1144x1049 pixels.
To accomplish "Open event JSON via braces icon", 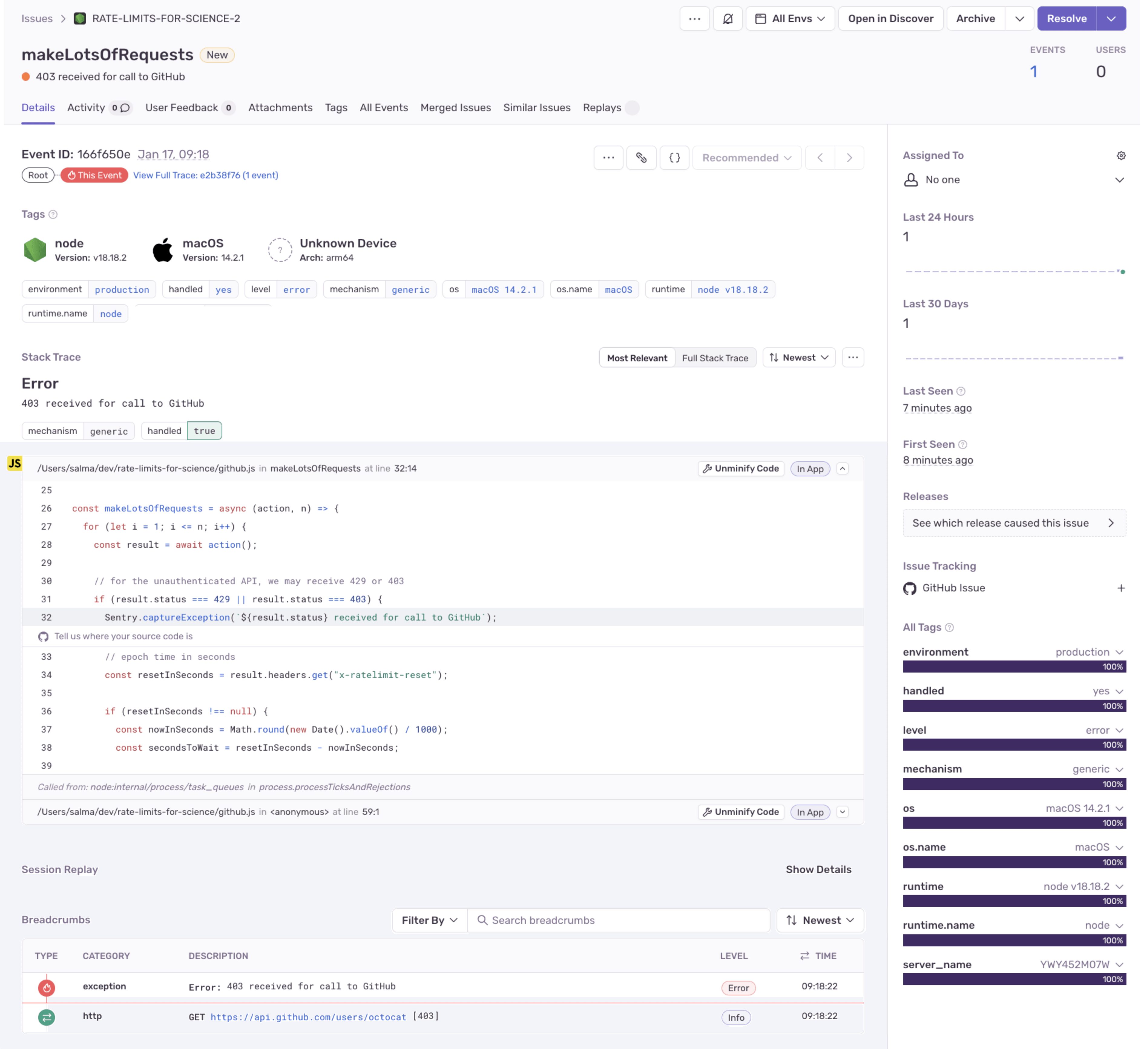I will [674, 158].
